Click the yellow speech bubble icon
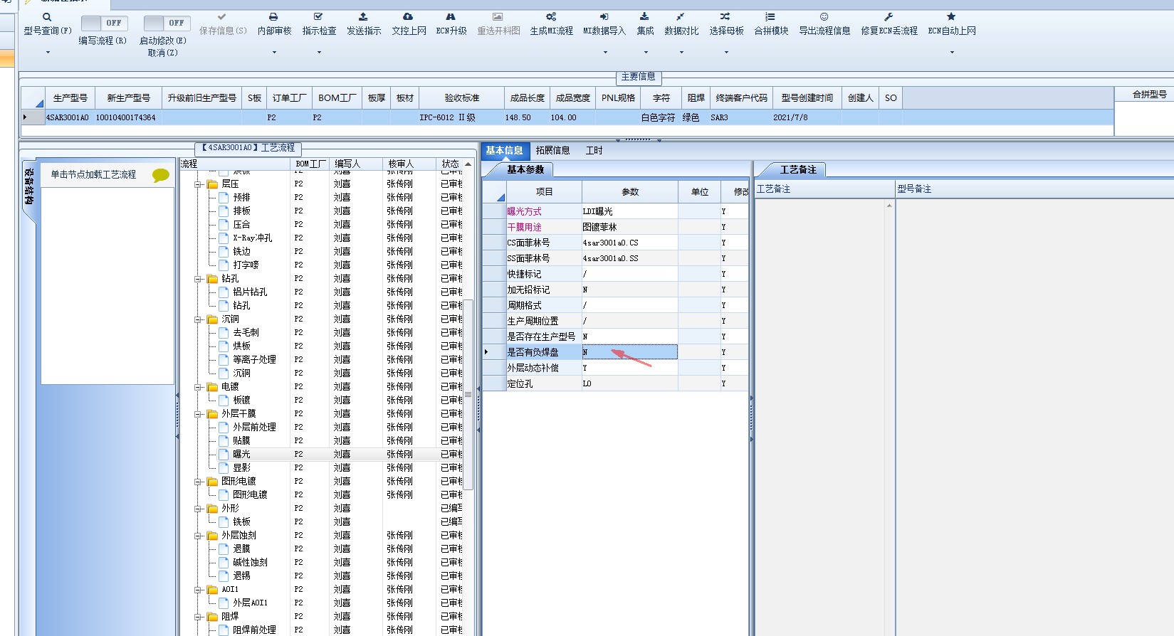This screenshot has height=636, width=1174. 161,176
